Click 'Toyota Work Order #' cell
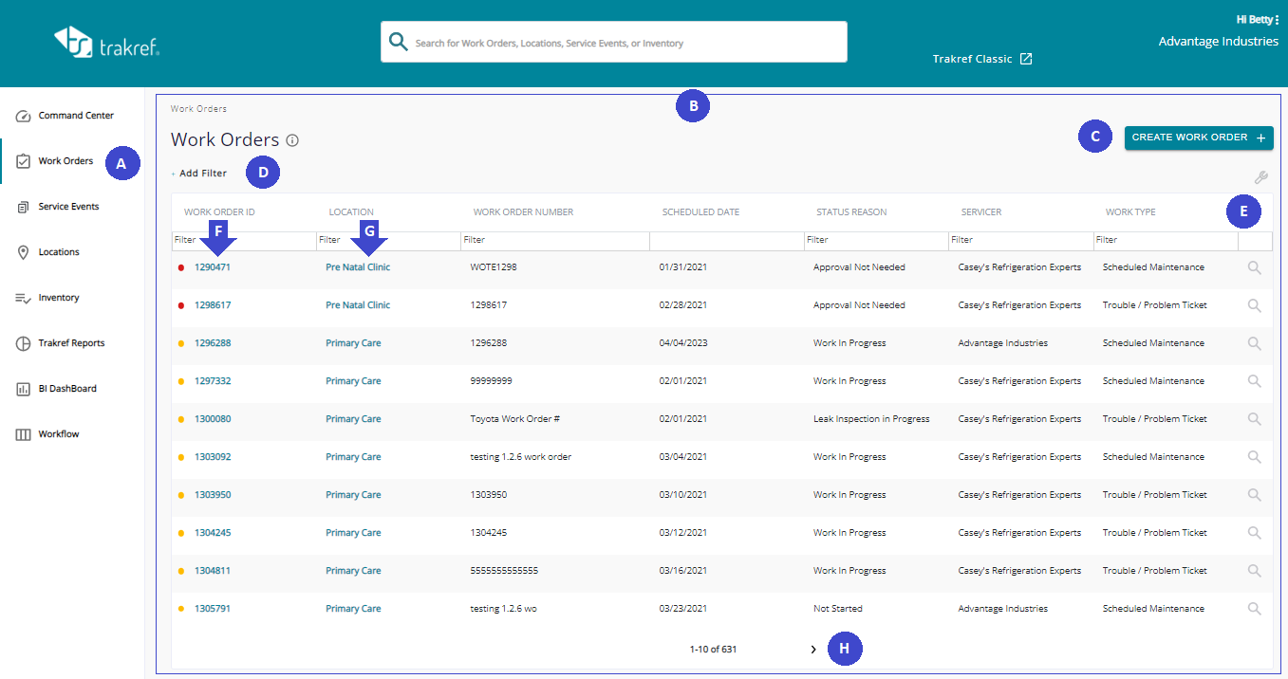Screen dimensions: 1288x679 click(515, 419)
